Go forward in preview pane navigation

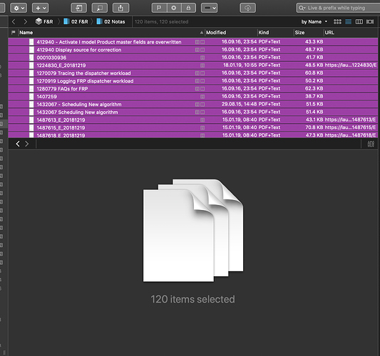pos(26,144)
